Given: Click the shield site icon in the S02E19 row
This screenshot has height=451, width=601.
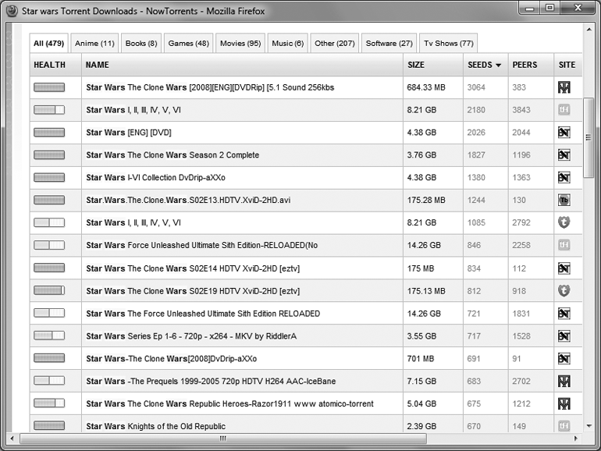Looking at the screenshot, I should pos(564,291).
